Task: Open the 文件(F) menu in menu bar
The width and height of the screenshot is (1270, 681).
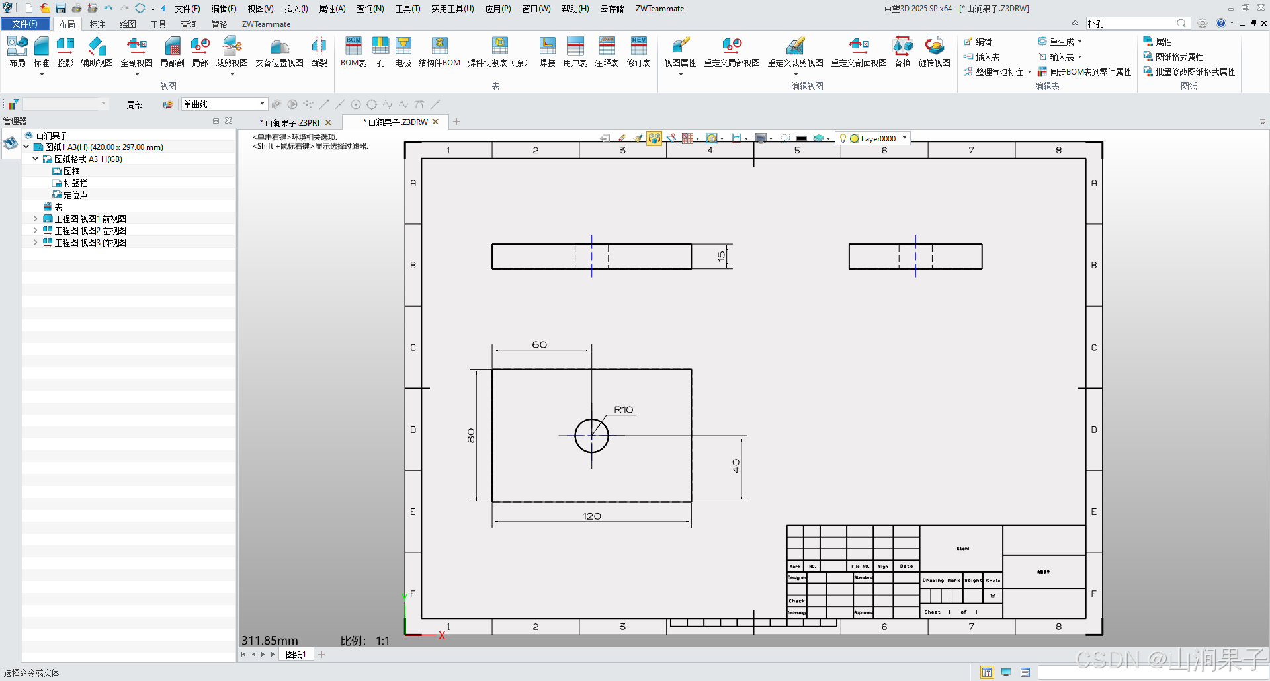Action: click(187, 9)
